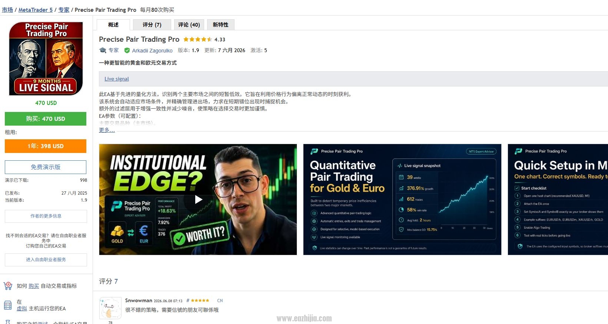Click the 版本: 1.9 text in the header

pyautogui.click(x=188, y=50)
